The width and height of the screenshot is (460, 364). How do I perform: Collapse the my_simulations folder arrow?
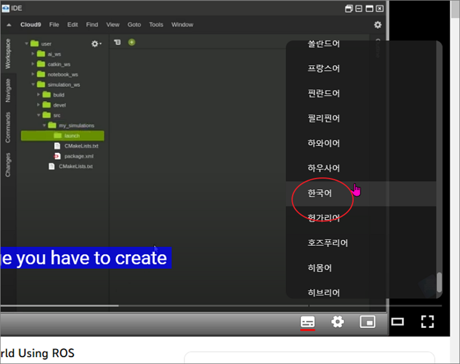pyautogui.click(x=44, y=125)
